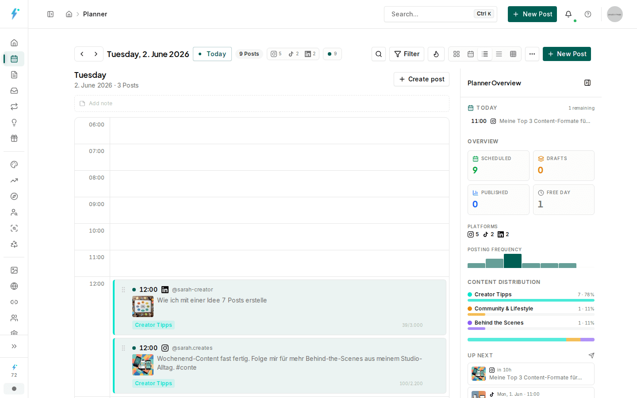Click the Scheduled stat card

pos(498,165)
